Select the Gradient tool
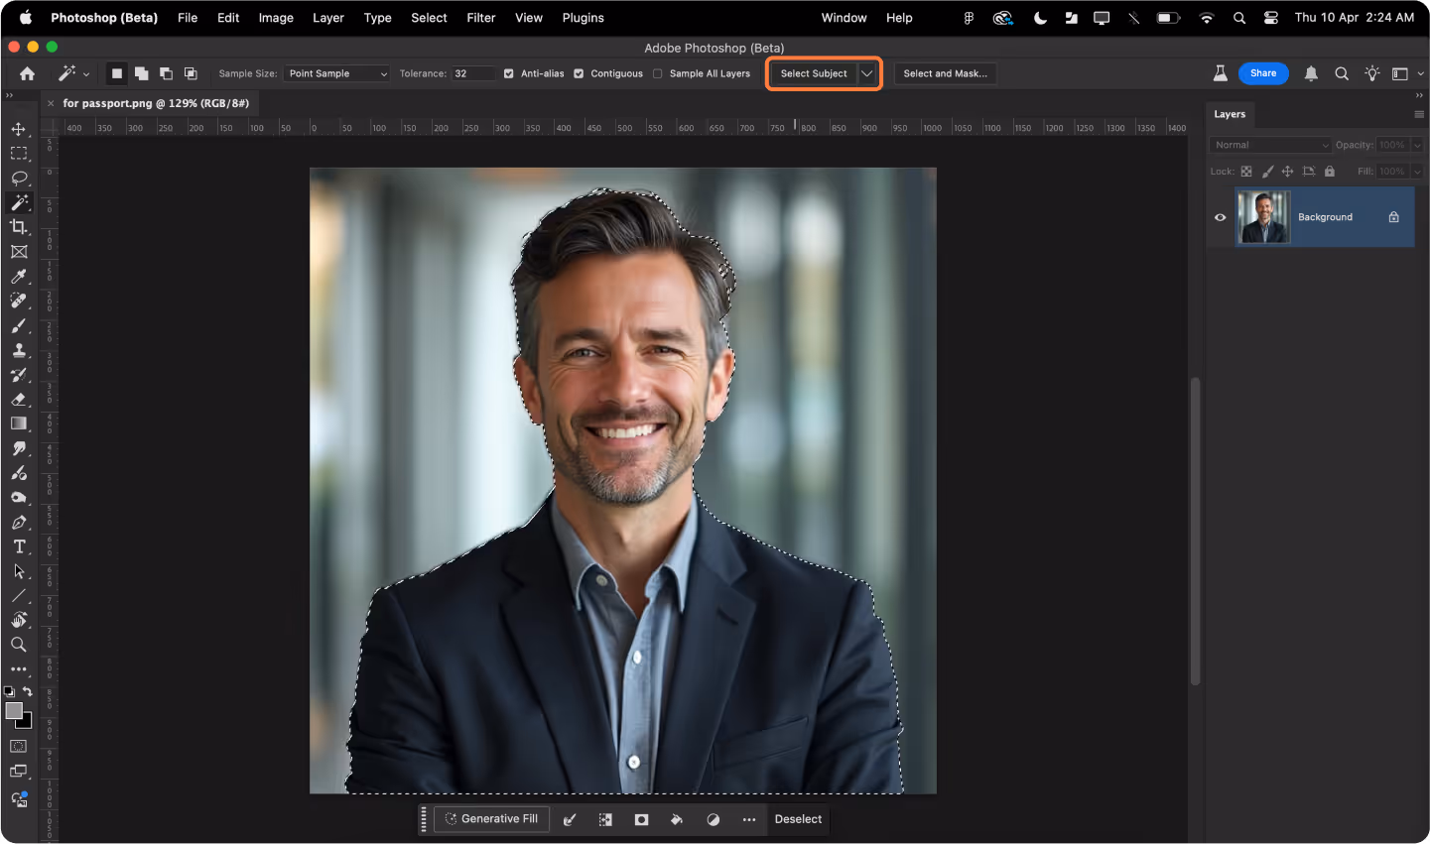Screen dimensions: 1430x844 (x=19, y=423)
